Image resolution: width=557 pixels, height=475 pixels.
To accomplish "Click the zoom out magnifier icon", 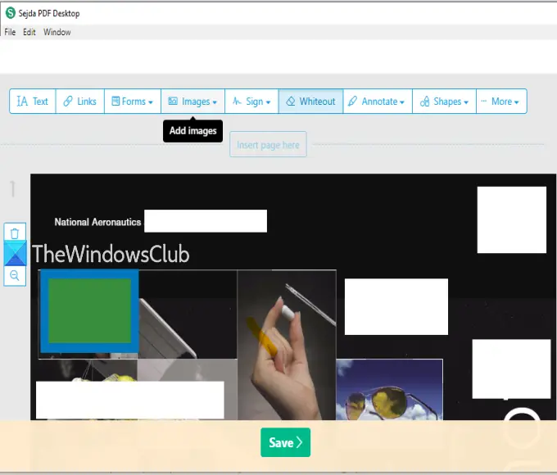I will pos(15,275).
